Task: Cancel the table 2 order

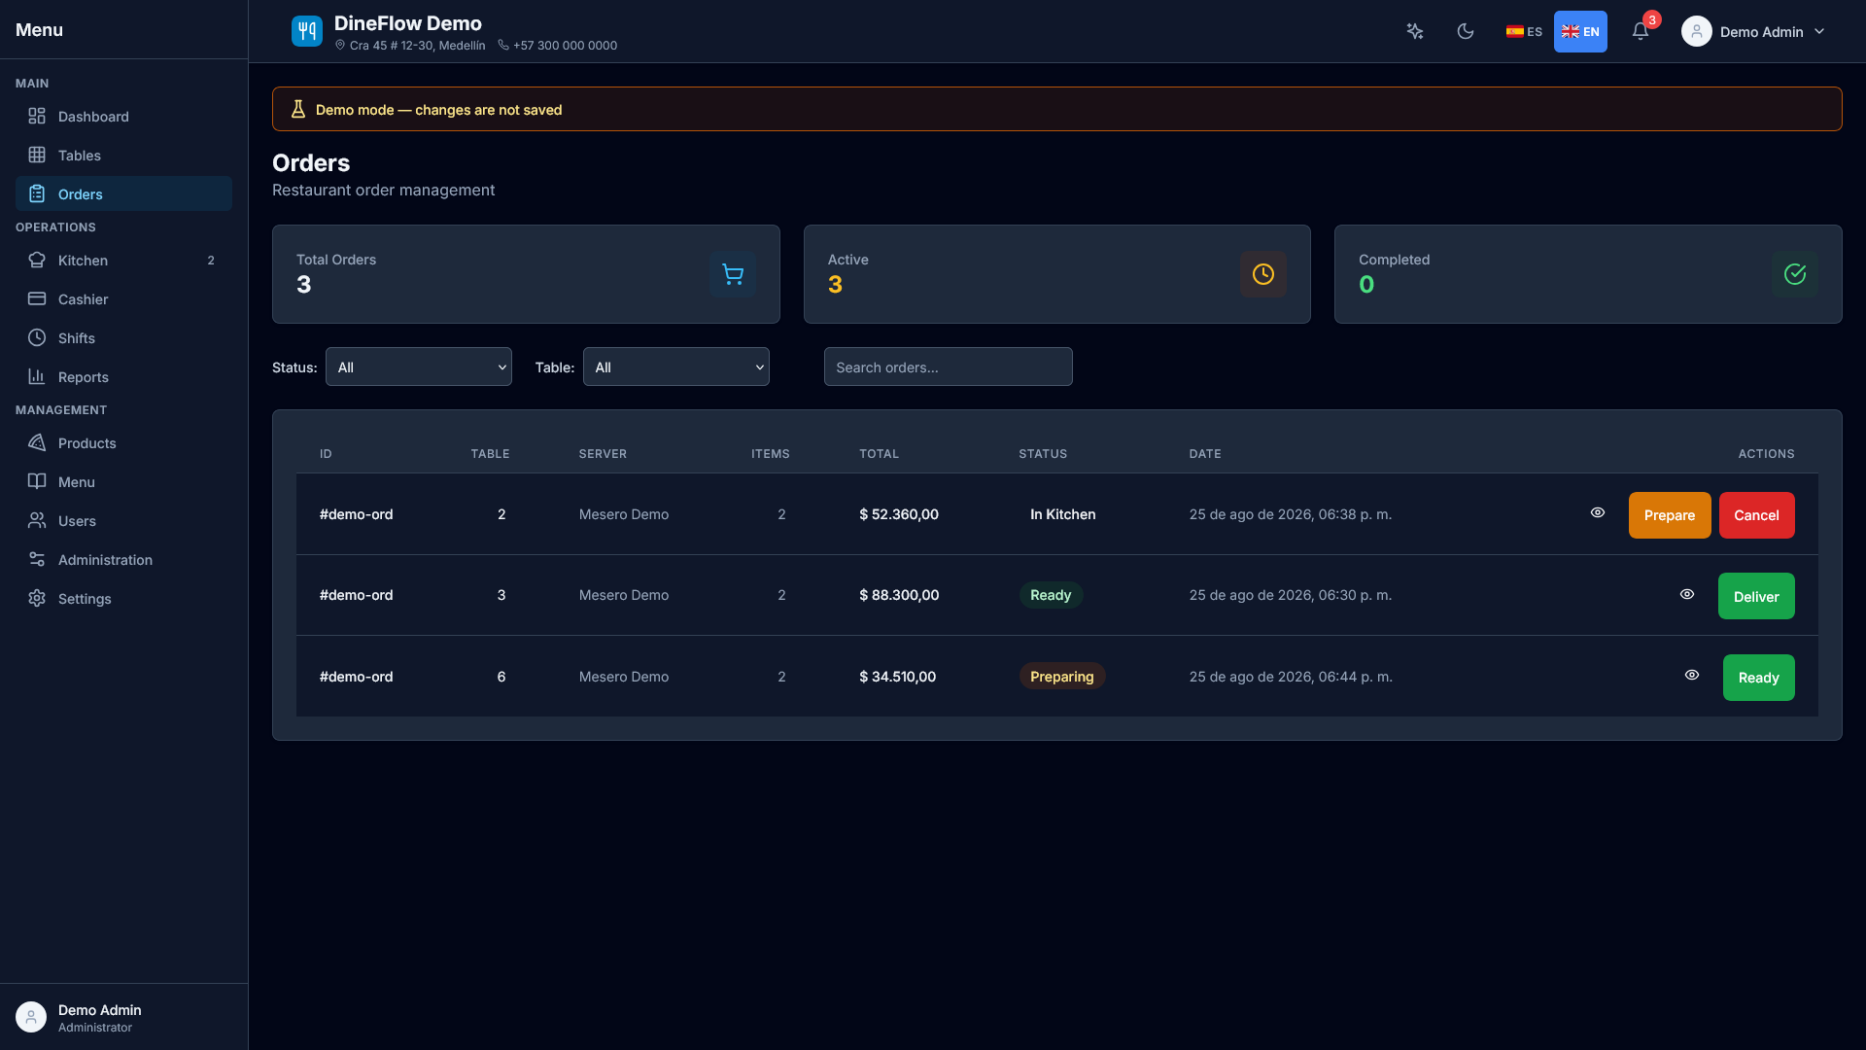Action: (1757, 515)
